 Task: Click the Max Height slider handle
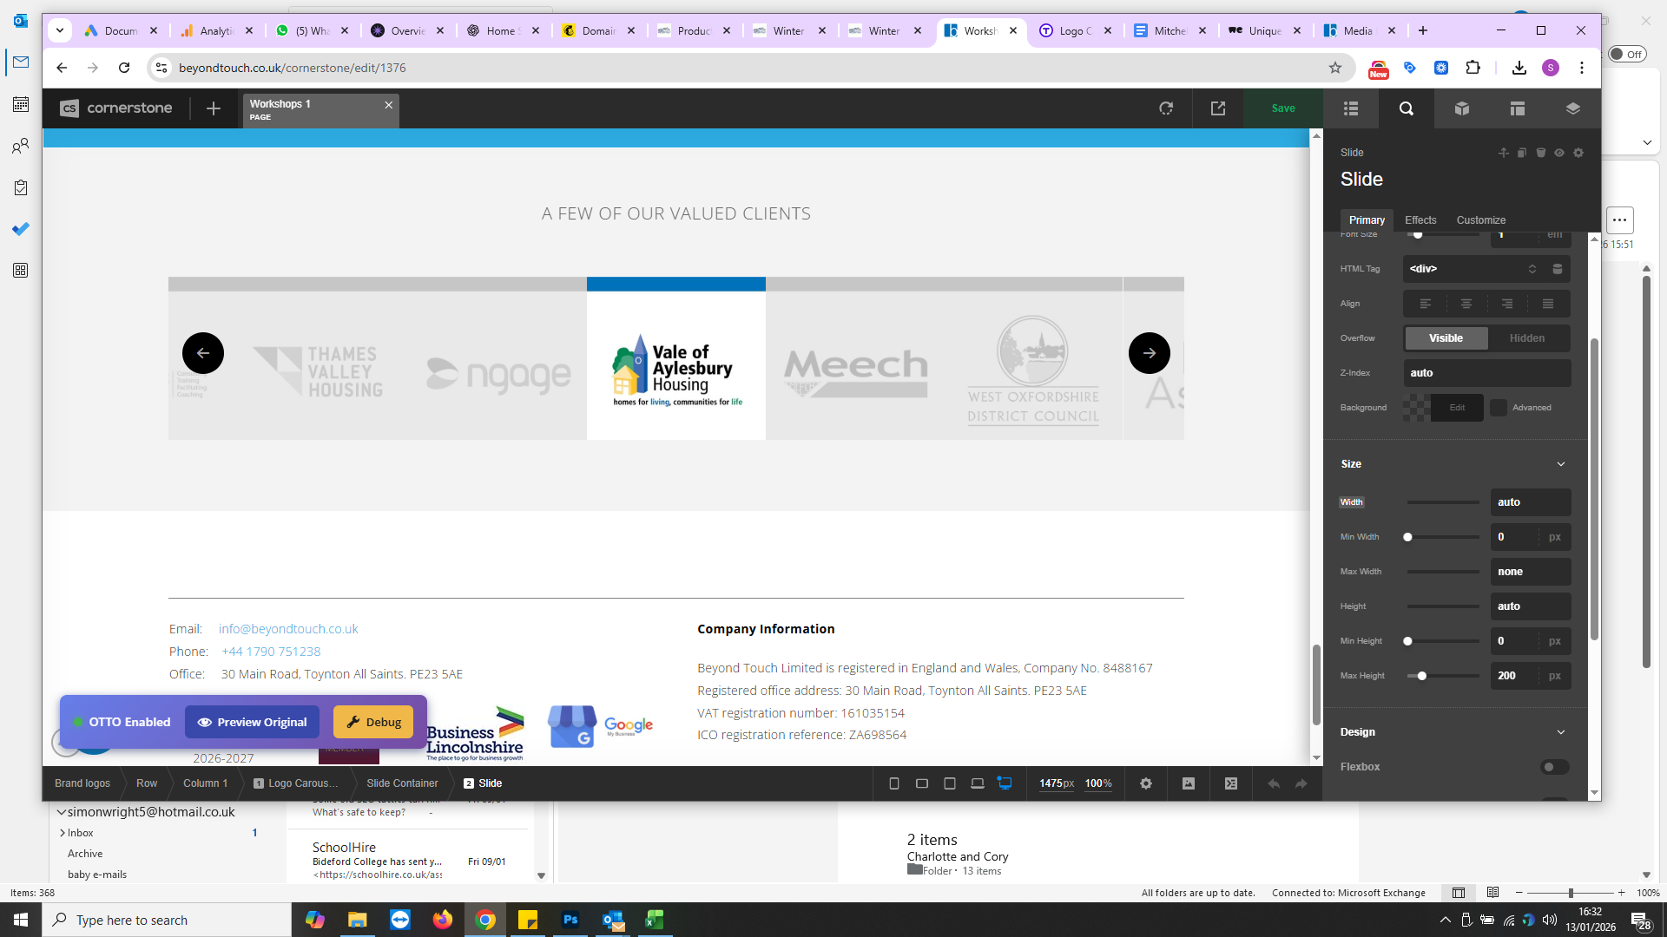point(1421,676)
